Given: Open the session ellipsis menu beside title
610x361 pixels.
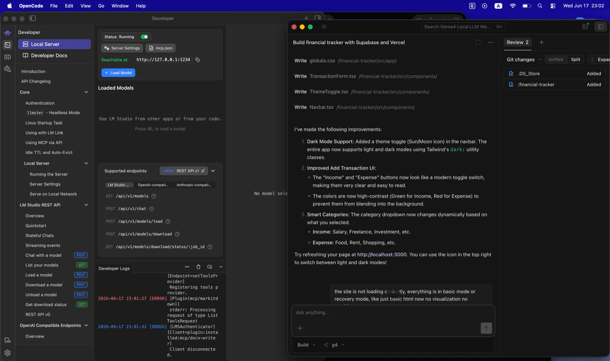Looking at the screenshot, I should point(491,43).
